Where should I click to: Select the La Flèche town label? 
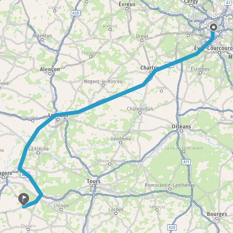point(38,149)
